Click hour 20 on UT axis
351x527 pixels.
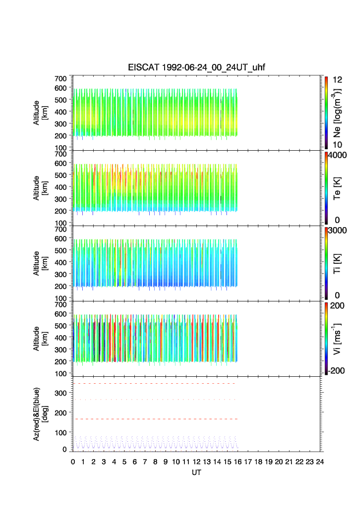click(x=279, y=462)
